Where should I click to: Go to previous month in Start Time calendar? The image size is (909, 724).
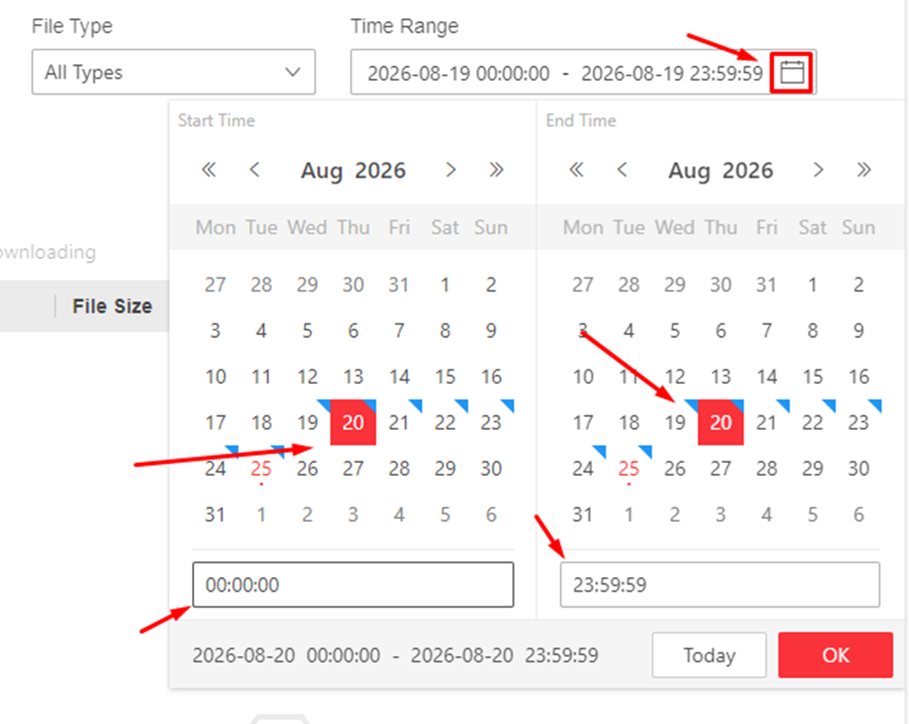[x=255, y=170]
